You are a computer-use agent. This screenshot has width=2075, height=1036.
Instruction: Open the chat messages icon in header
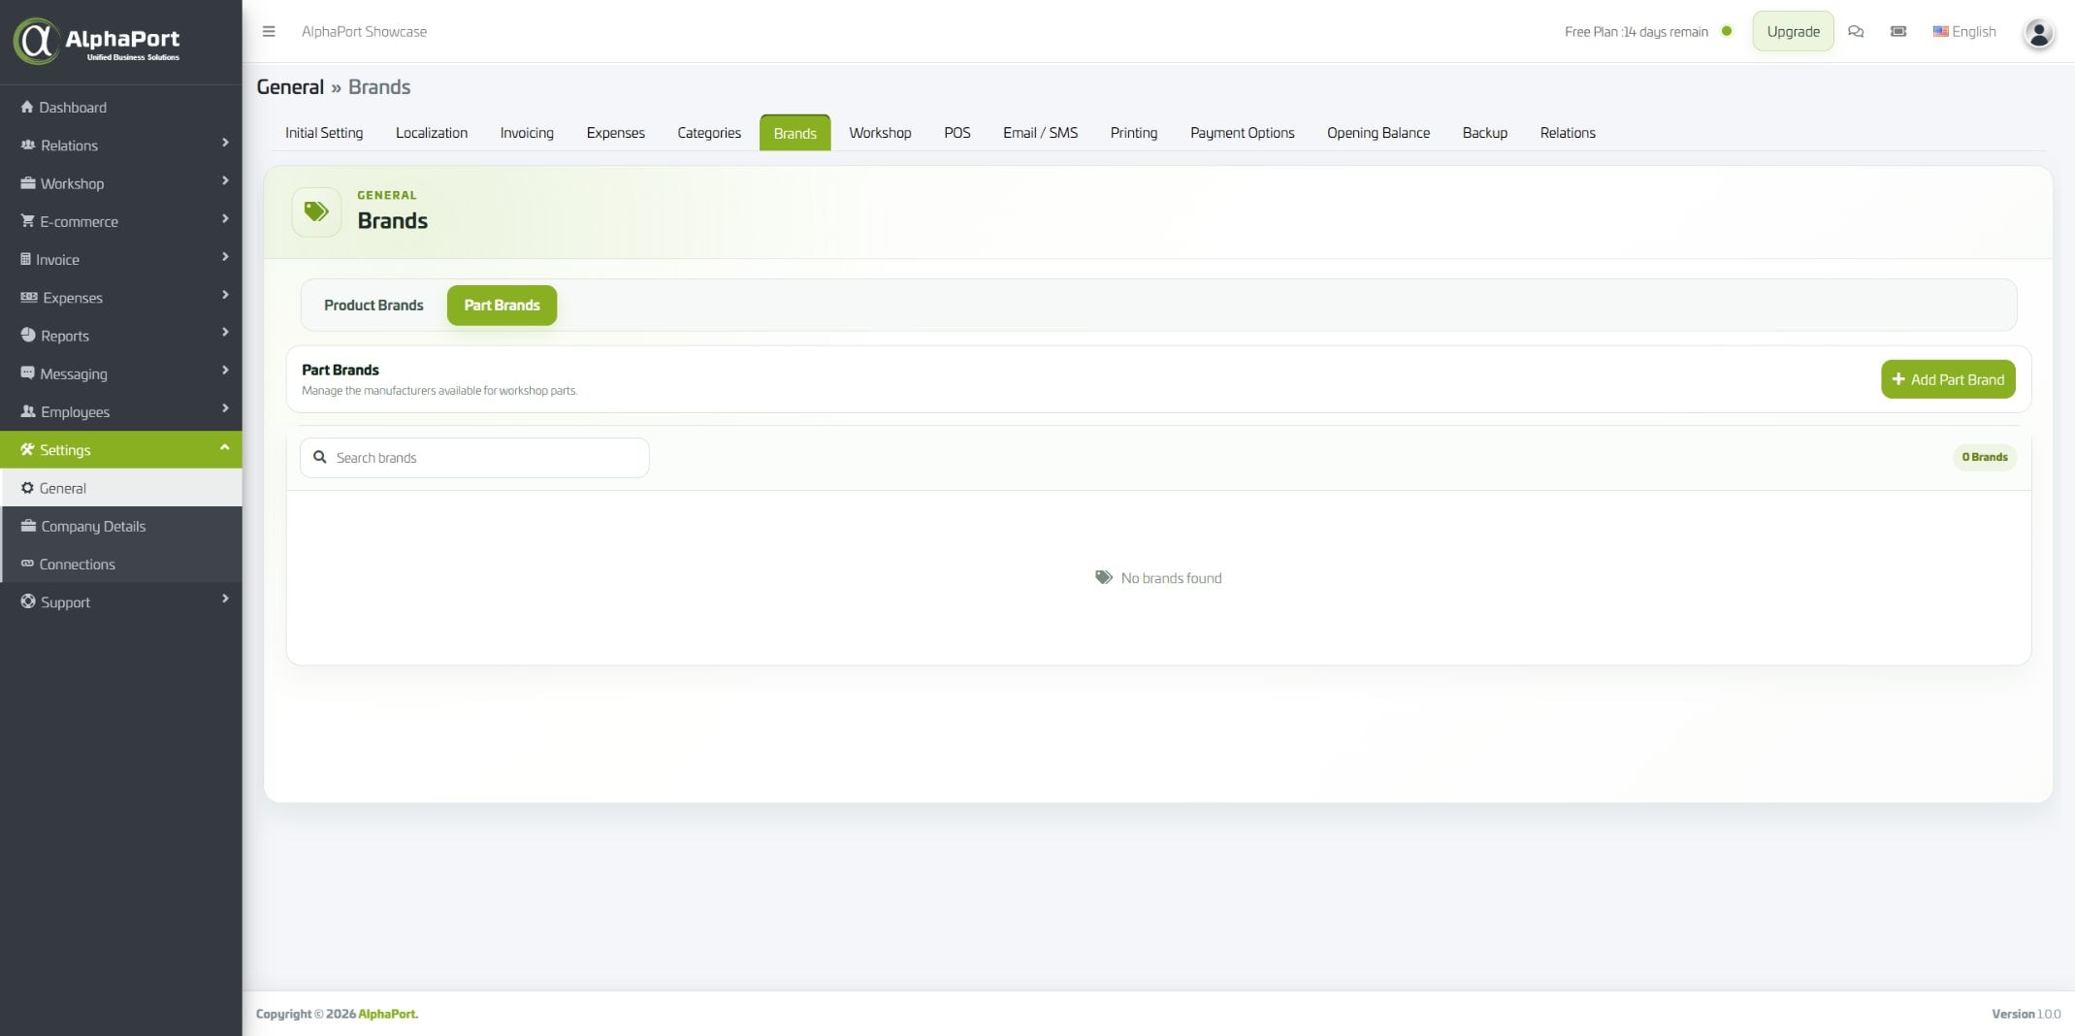click(x=1856, y=31)
